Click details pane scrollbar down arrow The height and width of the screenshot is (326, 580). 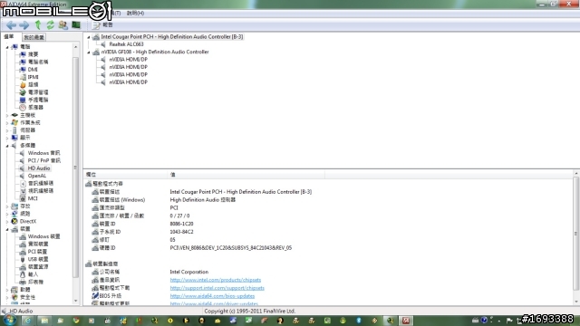click(x=576, y=302)
